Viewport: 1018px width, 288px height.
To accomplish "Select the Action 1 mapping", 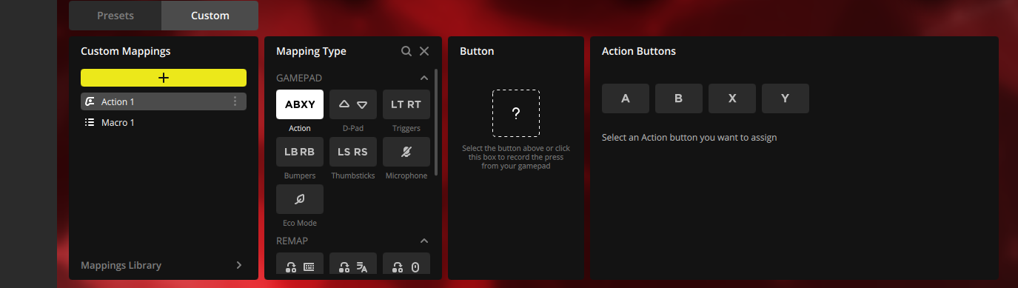I will point(164,101).
